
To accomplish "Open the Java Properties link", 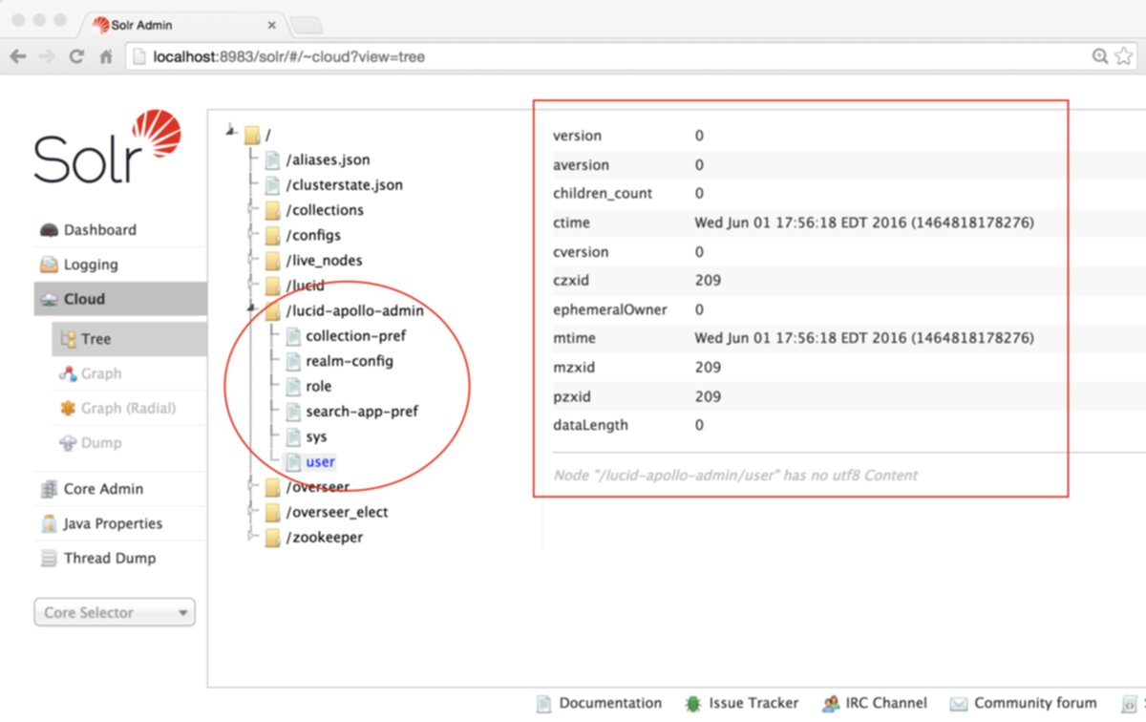I will [113, 523].
